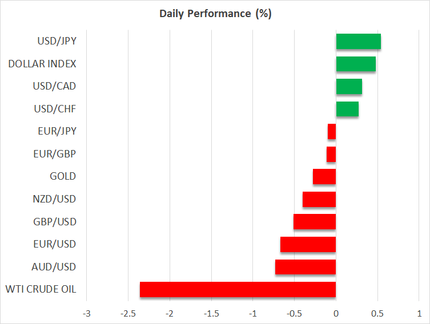The image size is (430, 324).
Task: Select the green USD/JPY bar
Action: [358, 42]
